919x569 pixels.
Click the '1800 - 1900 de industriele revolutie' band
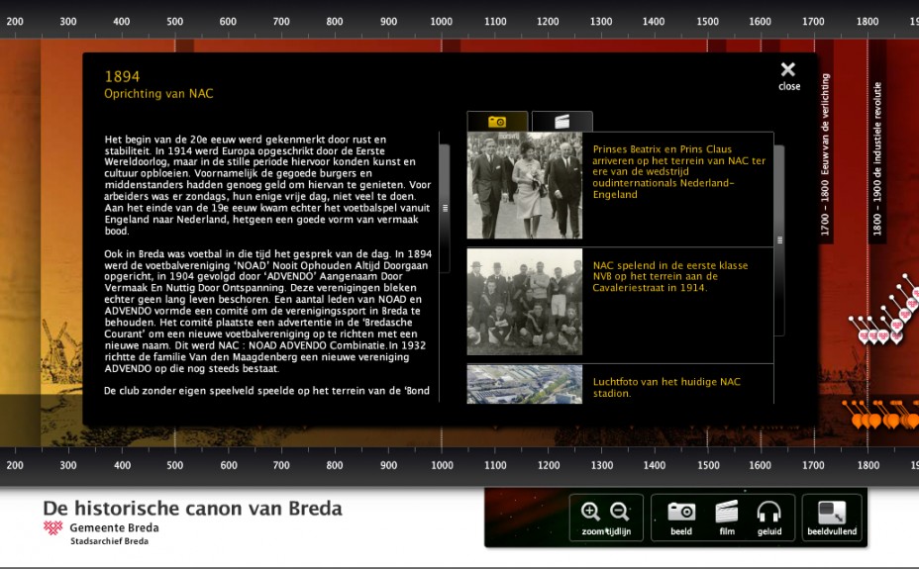coord(877,158)
